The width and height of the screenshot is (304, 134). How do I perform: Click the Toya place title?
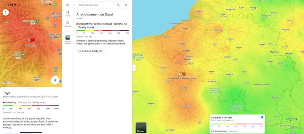7,93
